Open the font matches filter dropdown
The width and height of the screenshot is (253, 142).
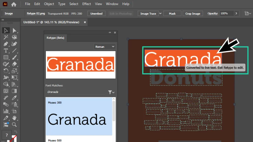(x=111, y=92)
